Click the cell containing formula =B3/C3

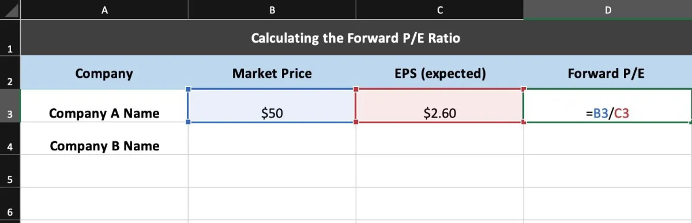tap(608, 105)
